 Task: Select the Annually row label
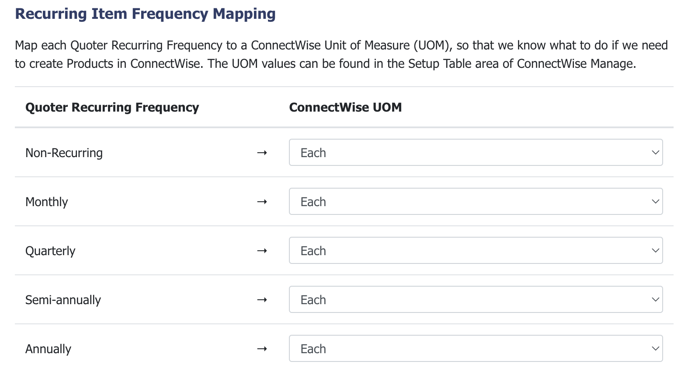[x=48, y=349]
